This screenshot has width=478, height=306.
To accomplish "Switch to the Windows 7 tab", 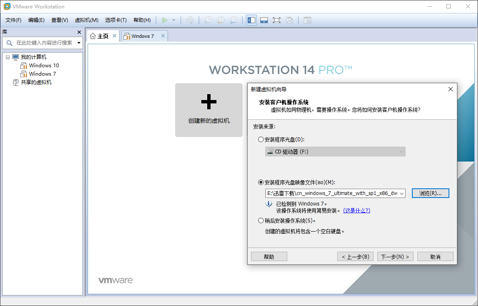I will coord(144,36).
